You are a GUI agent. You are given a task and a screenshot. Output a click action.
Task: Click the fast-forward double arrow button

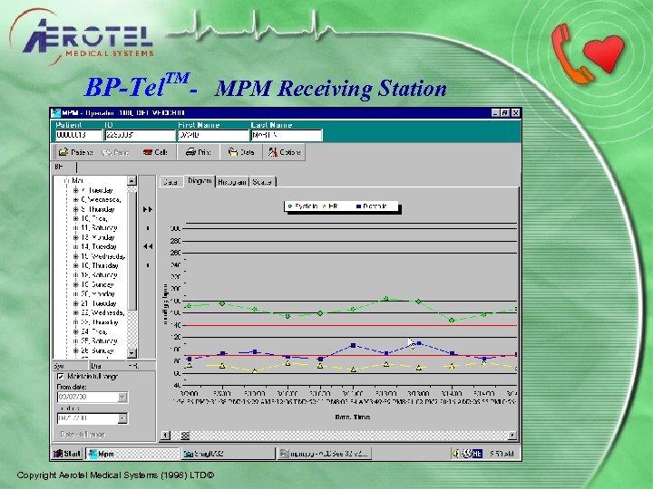[x=148, y=209]
